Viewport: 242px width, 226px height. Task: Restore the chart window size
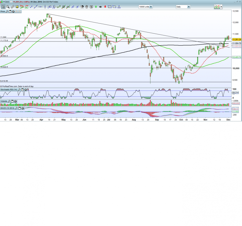click(237, 2)
